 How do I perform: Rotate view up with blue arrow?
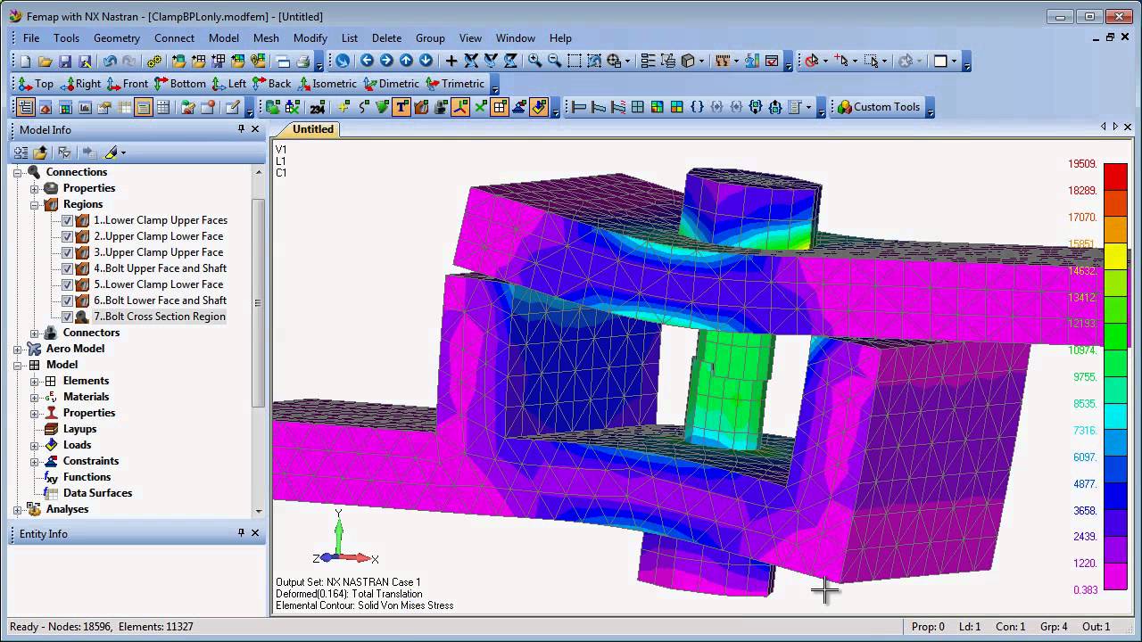(x=406, y=61)
